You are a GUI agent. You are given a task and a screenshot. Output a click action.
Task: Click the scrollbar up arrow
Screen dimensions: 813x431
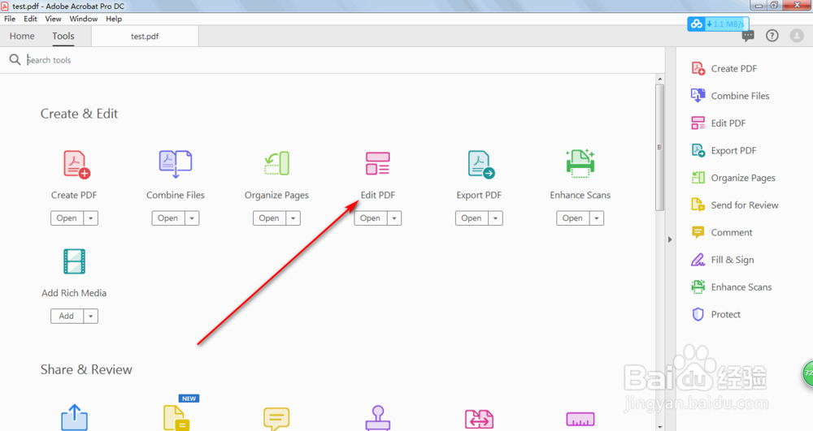pyautogui.click(x=659, y=80)
